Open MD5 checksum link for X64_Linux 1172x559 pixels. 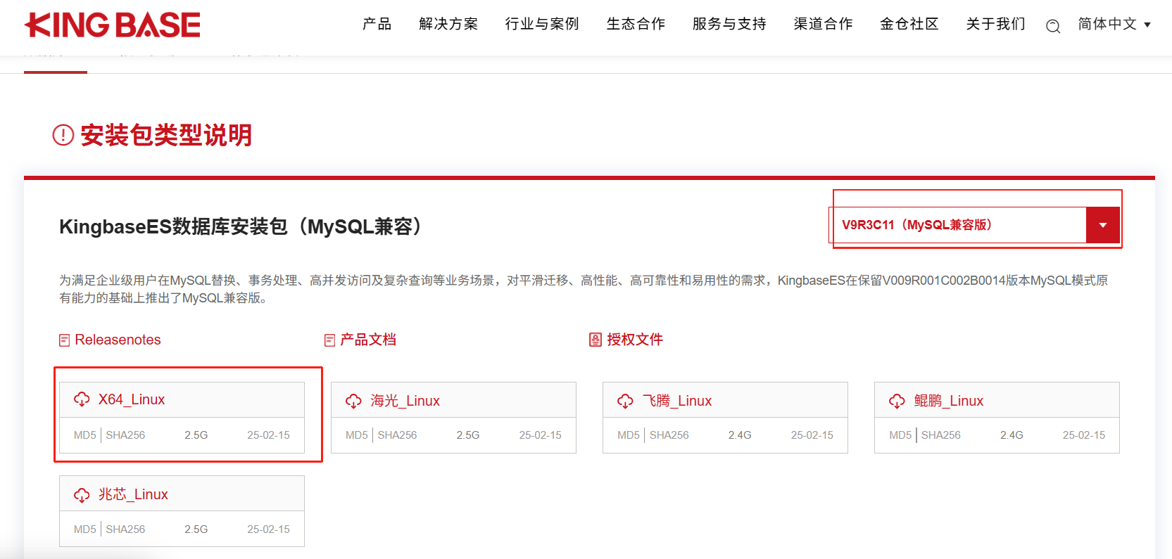[84, 435]
